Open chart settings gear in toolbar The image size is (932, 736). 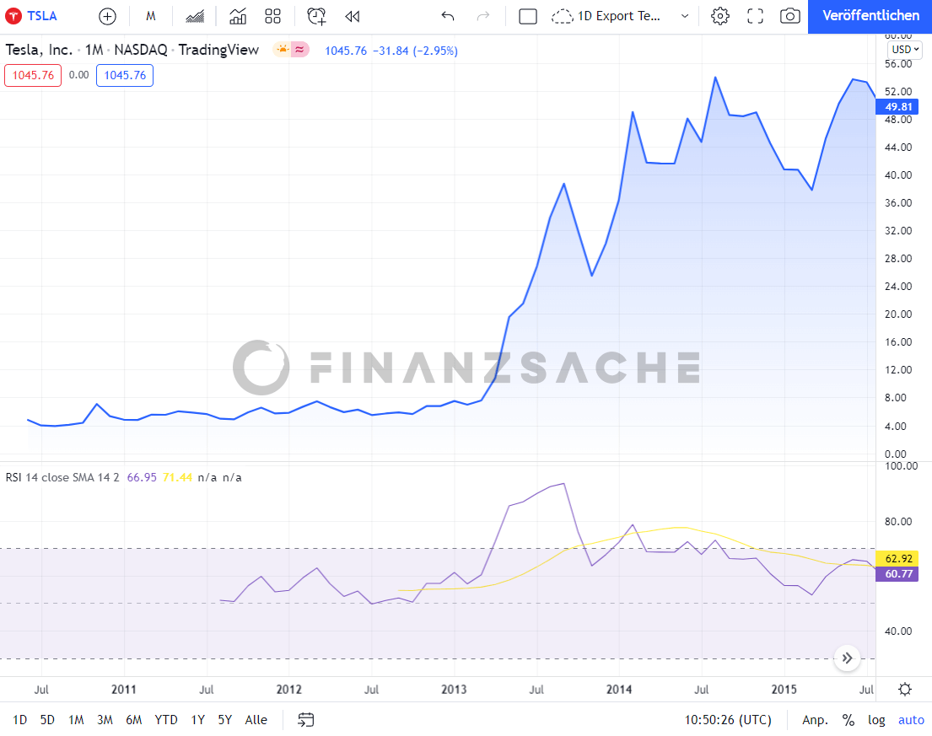pyautogui.click(x=719, y=17)
